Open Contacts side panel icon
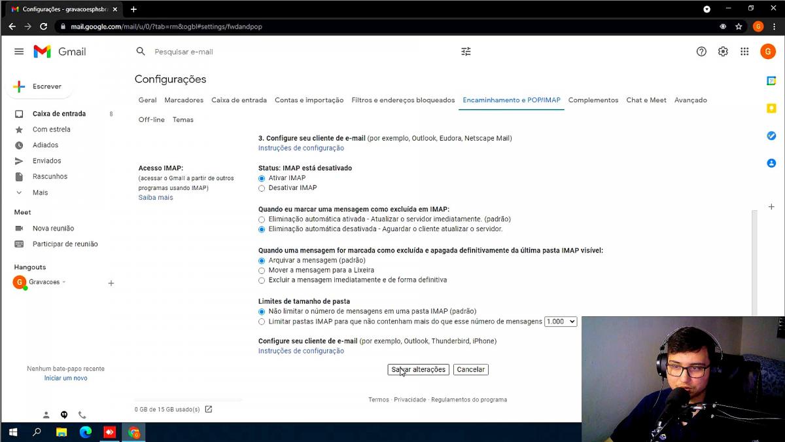Screen dimensions: 785x442 click(771, 163)
